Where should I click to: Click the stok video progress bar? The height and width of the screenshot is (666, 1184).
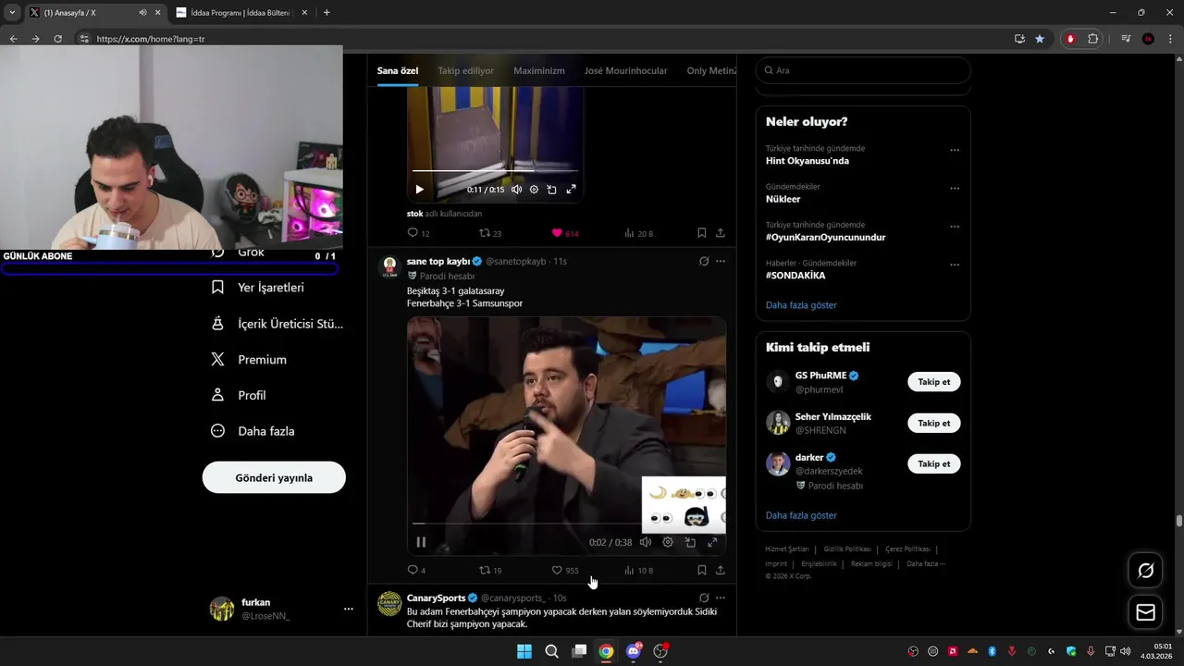point(495,171)
